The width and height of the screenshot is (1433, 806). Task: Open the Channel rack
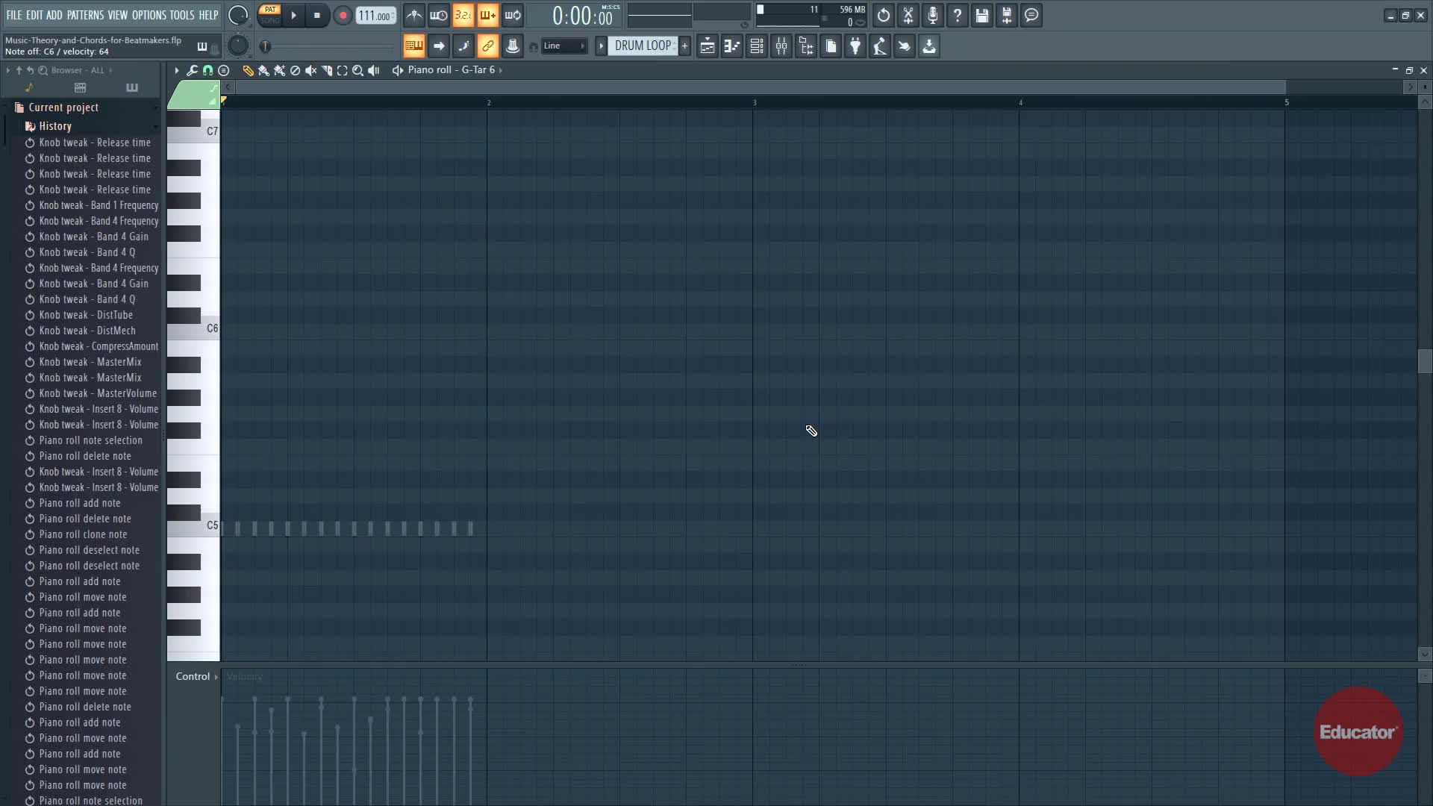click(x=757, y=46)
